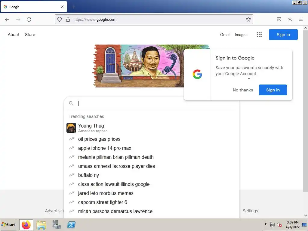Go to Gmail
The width and height of the screenshot is (308, 231).
click(x=225, y=35)
